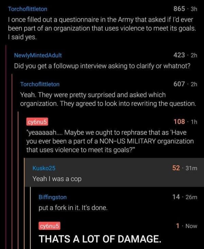
Task: Tap the 865 score on top comment
Action: coord(179,9)
